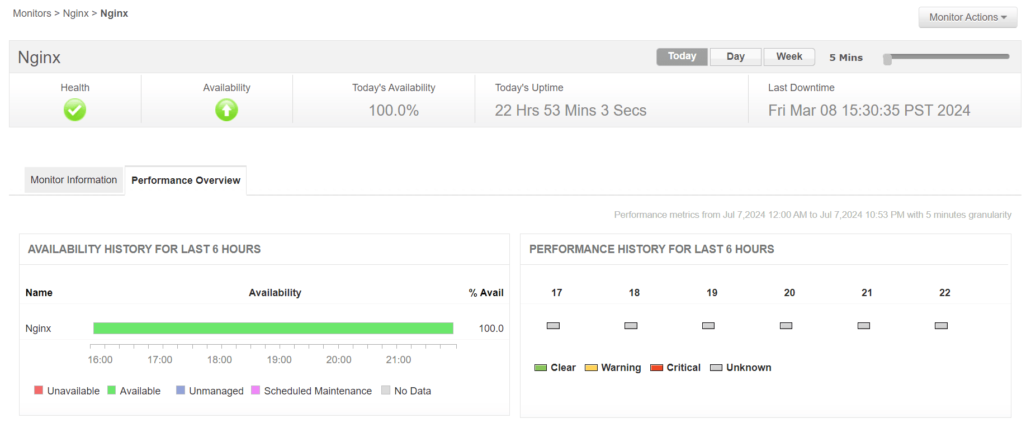This screenshot has width=1031, height=433.
Task: Go to Monitors in the breadcrumb
Action: [x=32, y=13]
